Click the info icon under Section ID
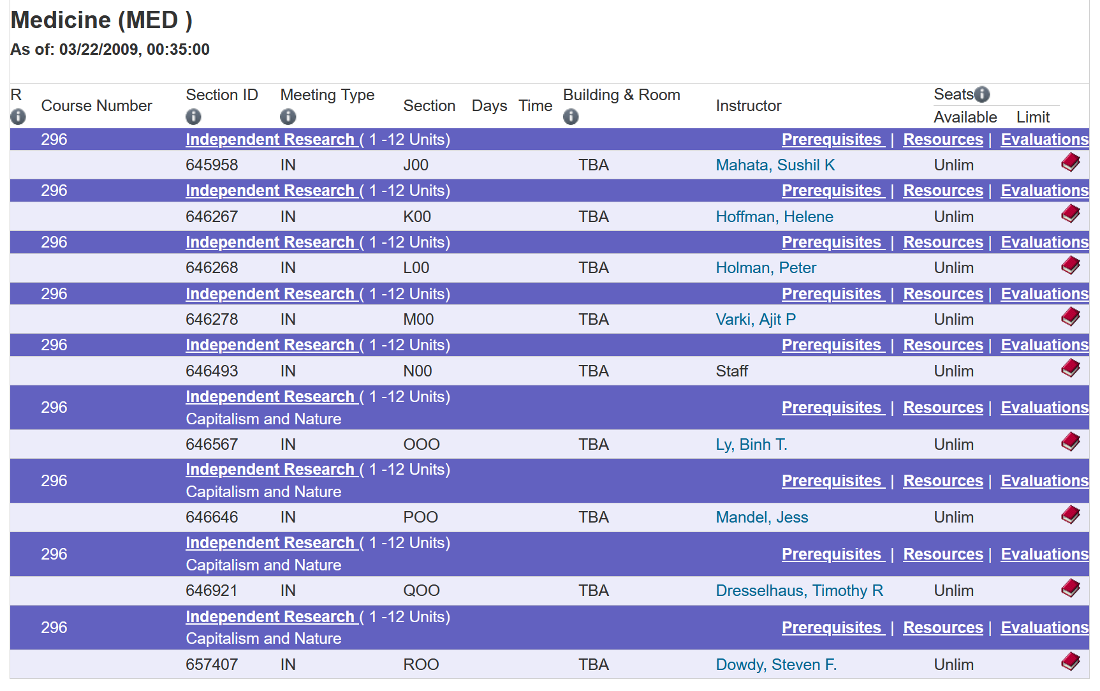This screenshot has width=1100, height=691. 193,117
